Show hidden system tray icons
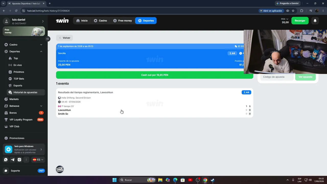Image resolution: width=327 pixels, height=184 pixels. coord(287,180)
